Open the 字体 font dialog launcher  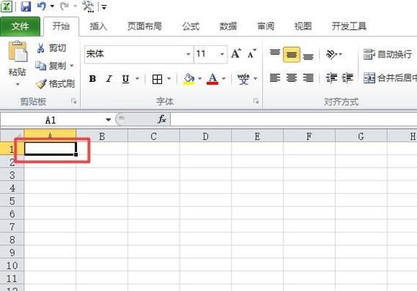click(256, 101)
